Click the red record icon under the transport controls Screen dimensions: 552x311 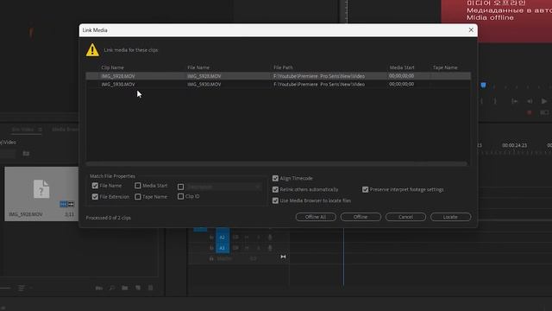(529, 113)
